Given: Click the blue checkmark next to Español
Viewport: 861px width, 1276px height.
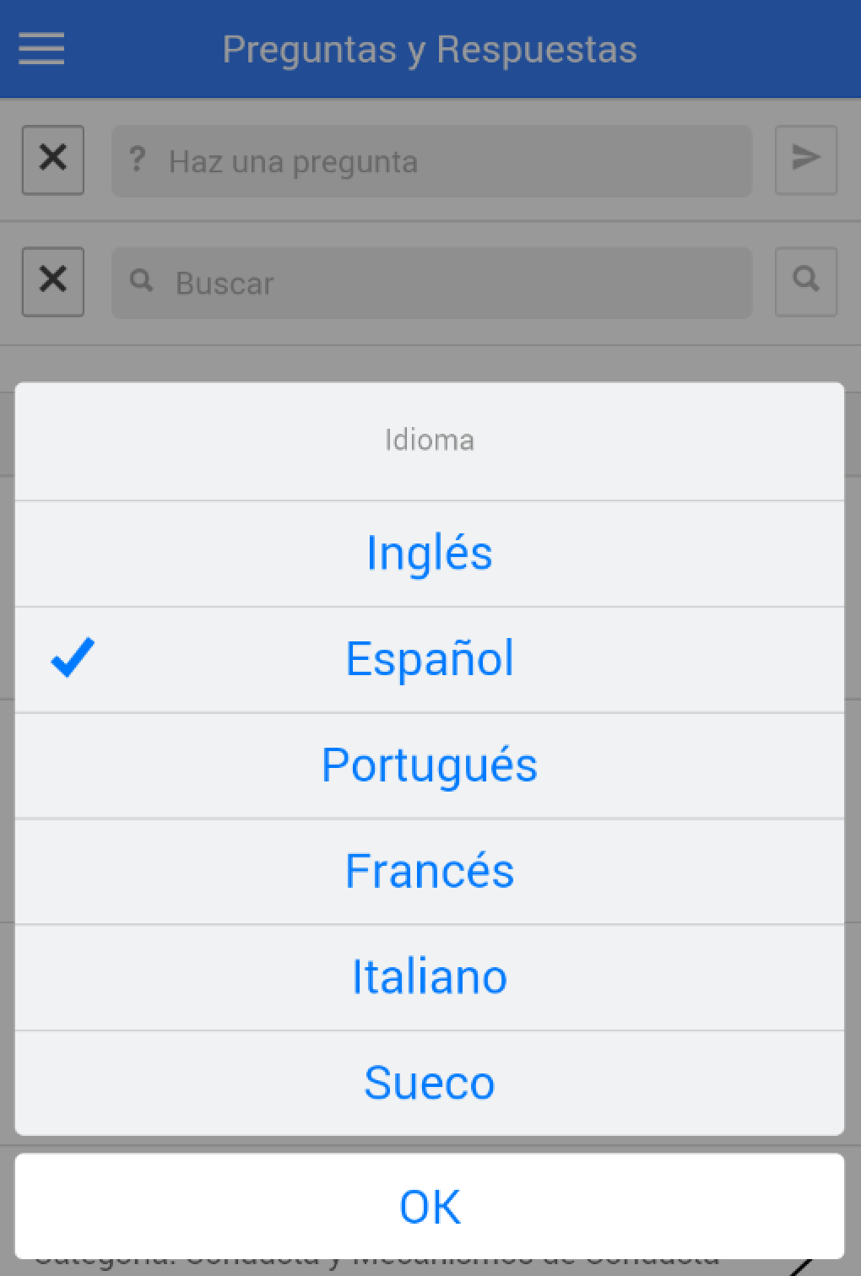Looking at the screenshot, I should pyautogui.click(x=73, y=658).
